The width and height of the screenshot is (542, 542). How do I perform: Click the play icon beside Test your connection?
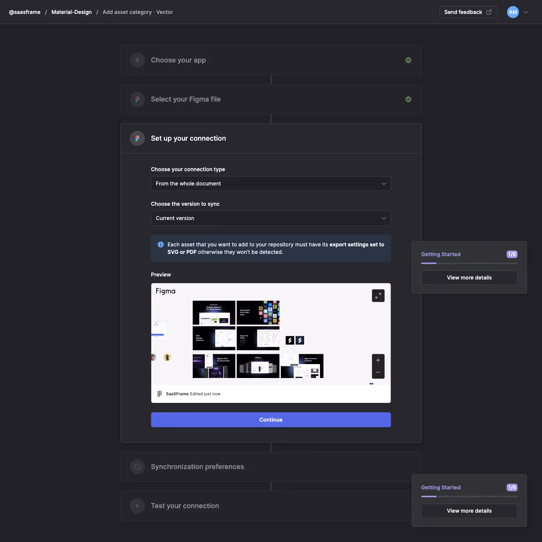coord(137,506)
